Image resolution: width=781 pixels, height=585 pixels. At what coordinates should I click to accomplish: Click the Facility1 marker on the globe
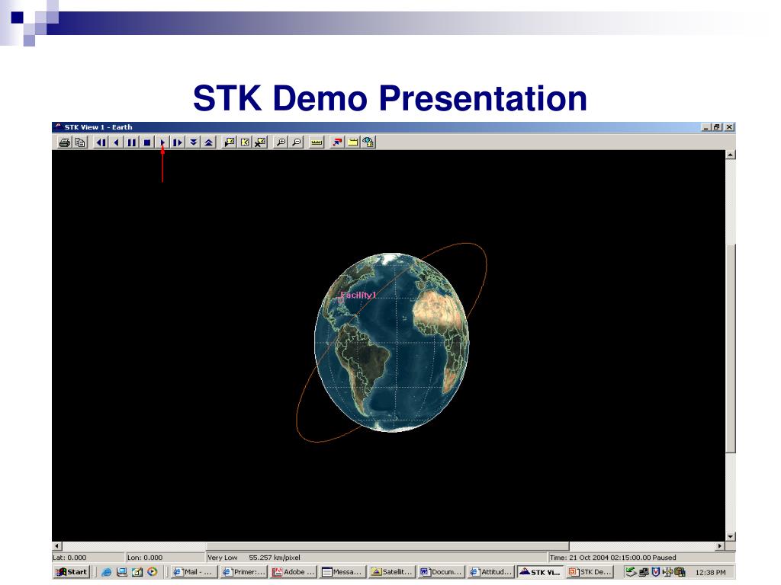[x=341, y=299]
